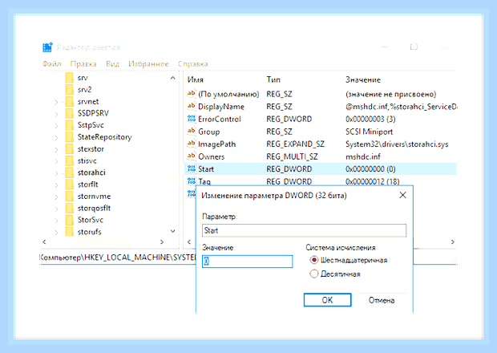497x353 pixels.
Task: Click the tree panel scroll down arrow
Action: [x=172, y=231]
